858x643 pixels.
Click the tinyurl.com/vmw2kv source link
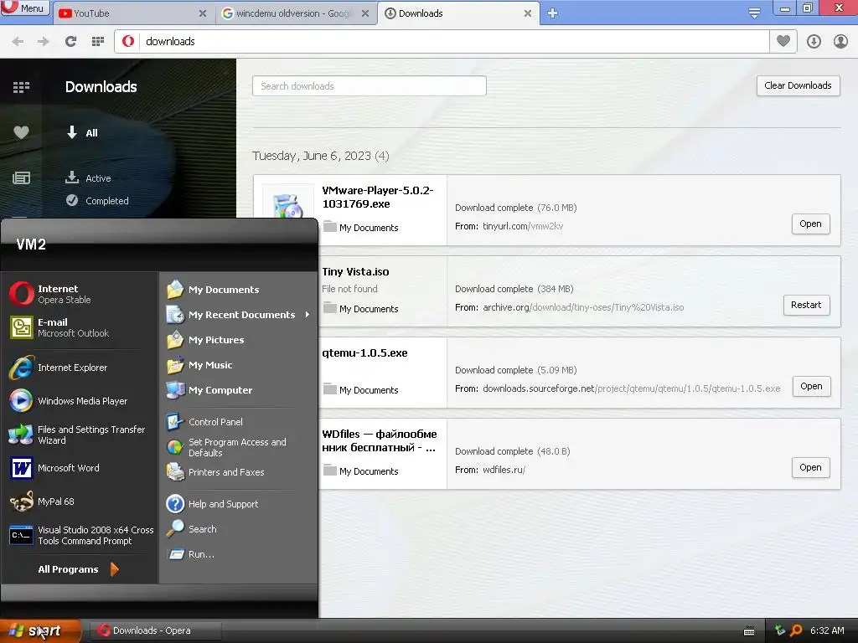[x=523, y=226]
